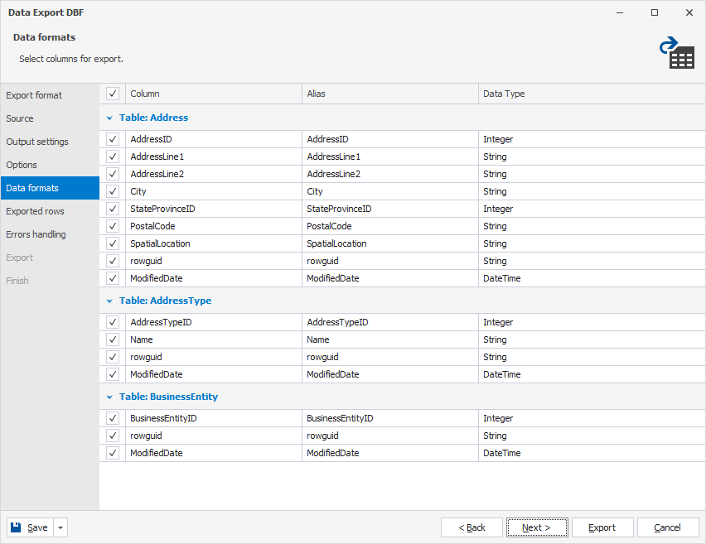Uncheck the AddressTypeID column checkbox
The image size is (706, 544).
[x=113, y=322]
